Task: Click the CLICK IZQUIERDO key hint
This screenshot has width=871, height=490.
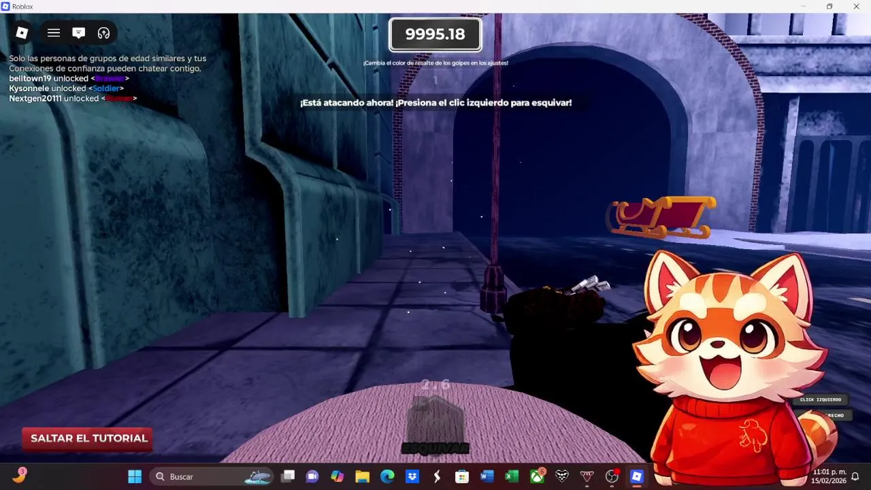Action: coord(820,399)
